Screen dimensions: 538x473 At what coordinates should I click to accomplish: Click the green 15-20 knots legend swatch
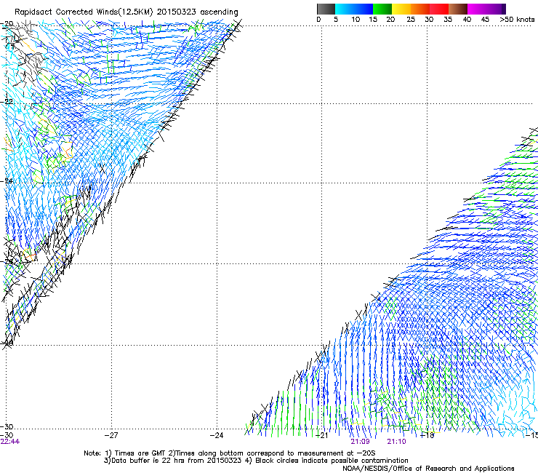tap(382, 9)
